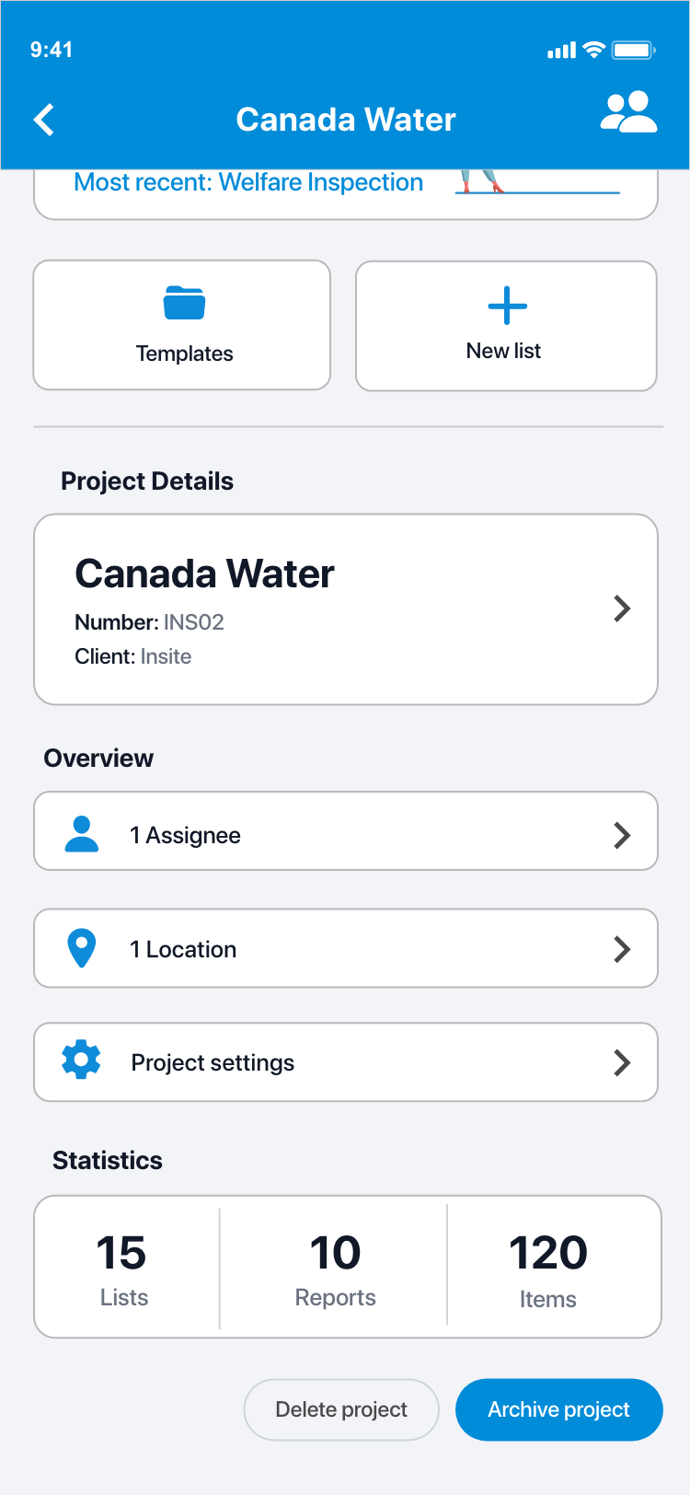690x1495 pixels.
Task: Tap the back arrow in header
Action: click(44, 120)
